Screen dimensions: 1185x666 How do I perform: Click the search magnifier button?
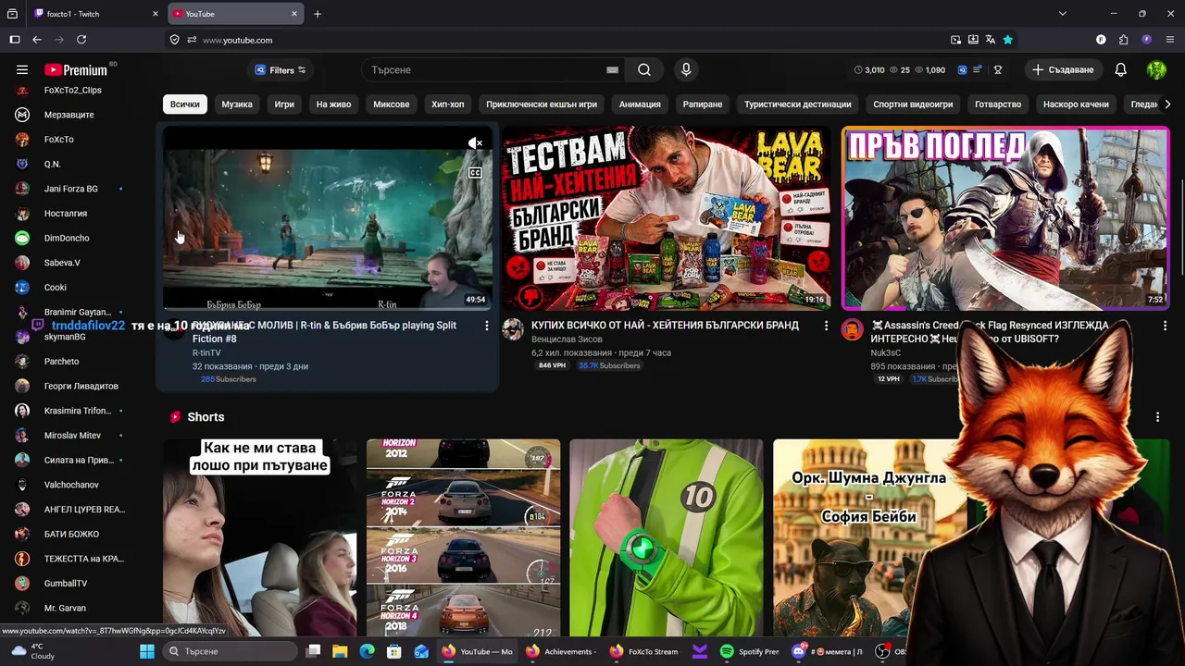[644, 69]
